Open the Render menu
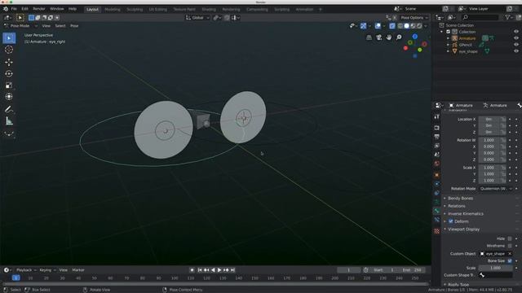The width and height of the screenshot is (522, 293). click(39, 9)
